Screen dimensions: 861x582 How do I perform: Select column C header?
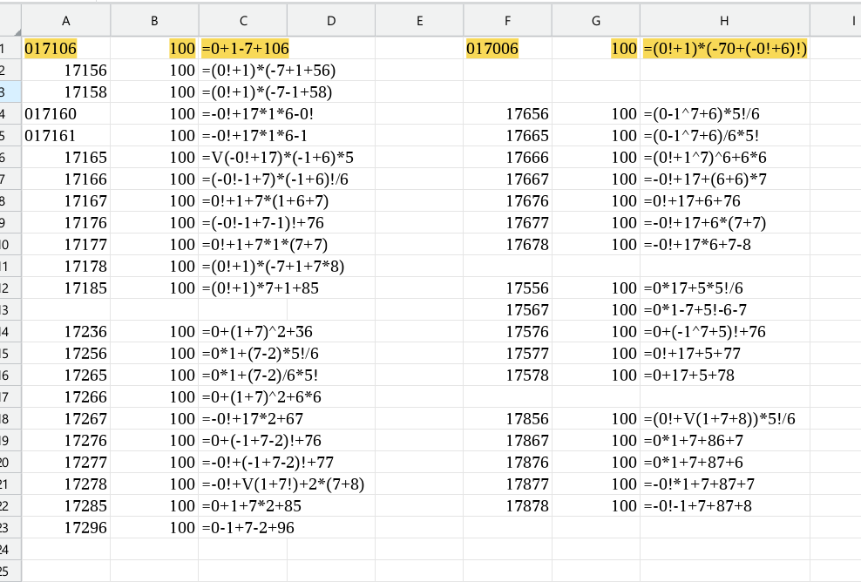243,20
